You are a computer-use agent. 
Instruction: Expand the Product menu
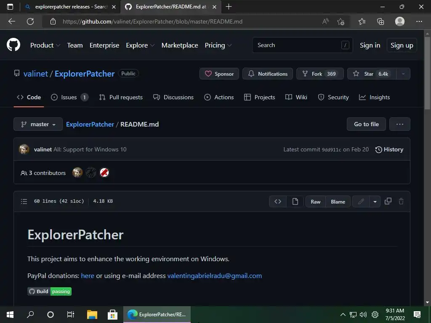coord(45,45)
